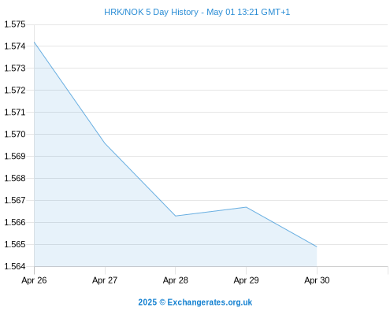Select the Apr 28 axis label
Image resolution: width=390 pixels, height=315 pixels.
pos(176,280)
